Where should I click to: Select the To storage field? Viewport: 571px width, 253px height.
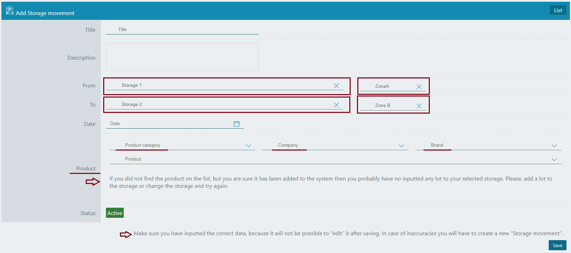pos(216,105)
